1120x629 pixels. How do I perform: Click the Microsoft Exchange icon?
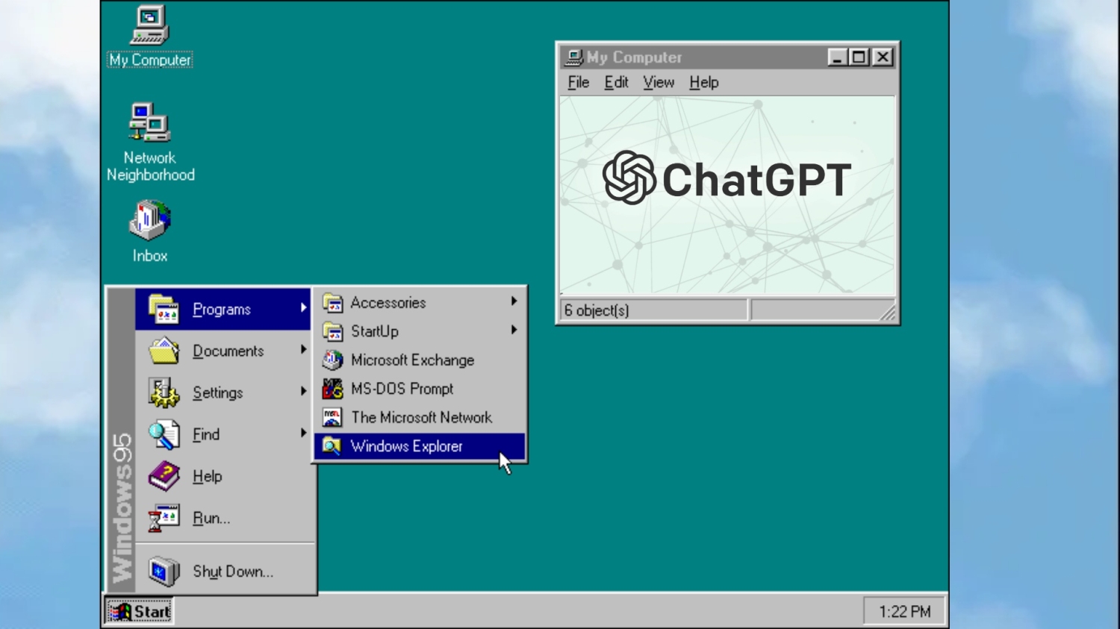click(x=332, y=360)
